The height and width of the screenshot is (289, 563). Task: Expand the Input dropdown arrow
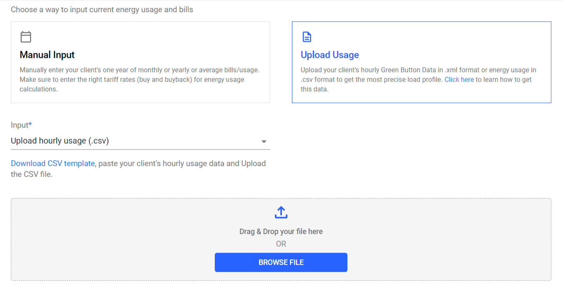264,142
